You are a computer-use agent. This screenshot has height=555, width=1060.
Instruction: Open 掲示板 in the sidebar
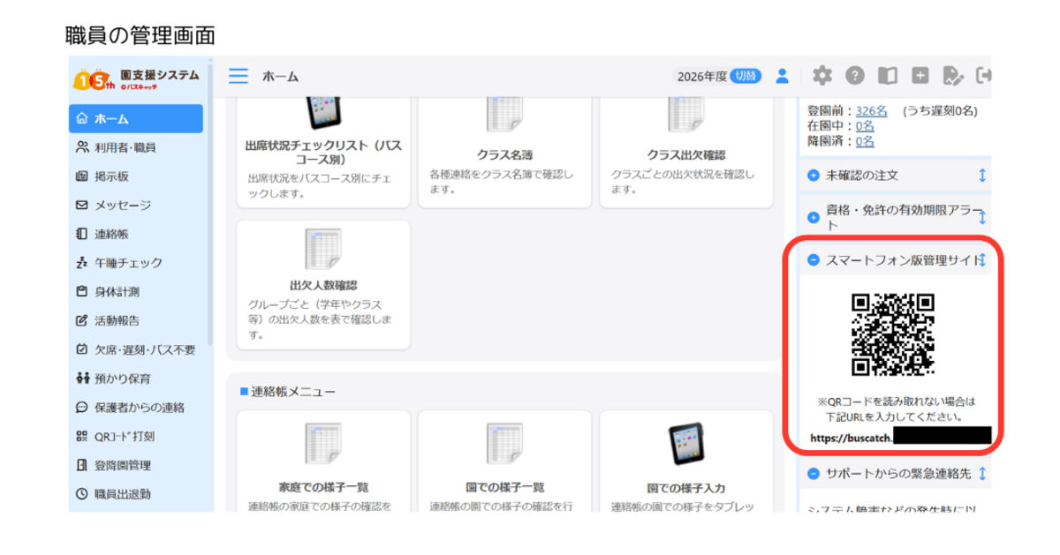click(136, 176)
